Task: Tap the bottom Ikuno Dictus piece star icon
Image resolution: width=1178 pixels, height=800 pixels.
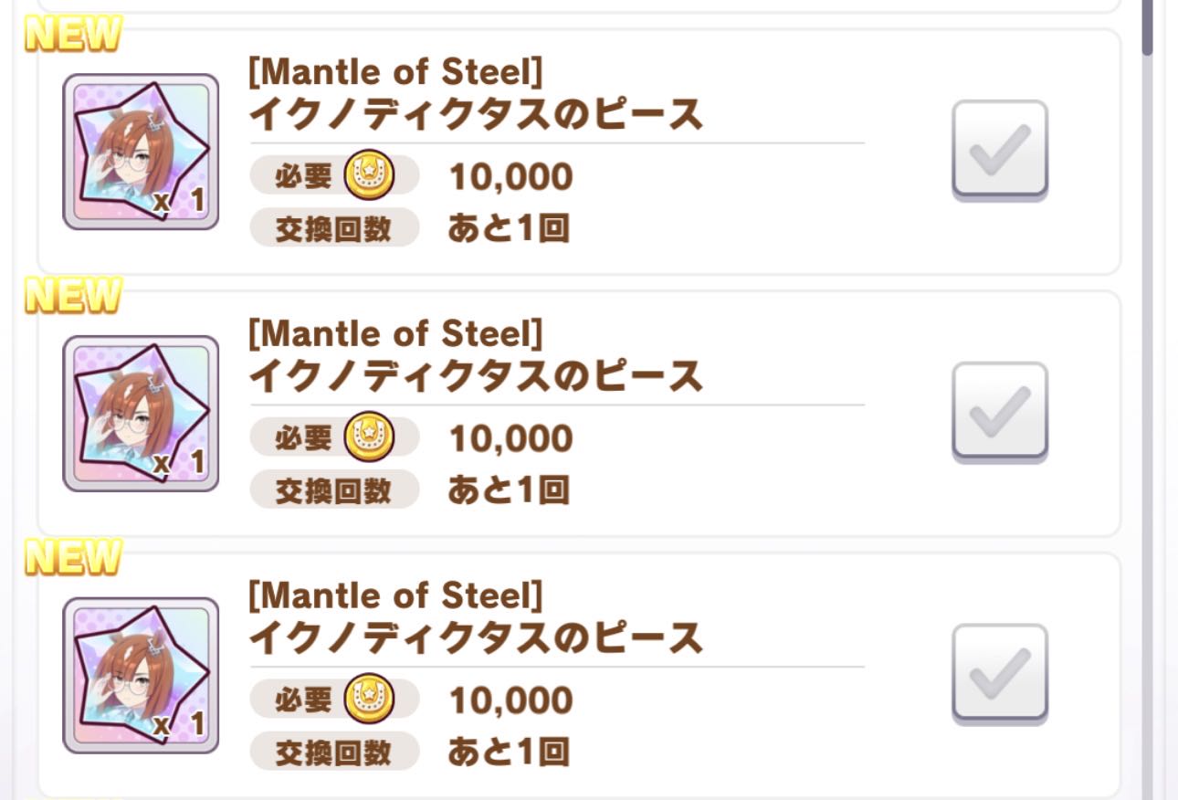Action: [x=141, y=676]
